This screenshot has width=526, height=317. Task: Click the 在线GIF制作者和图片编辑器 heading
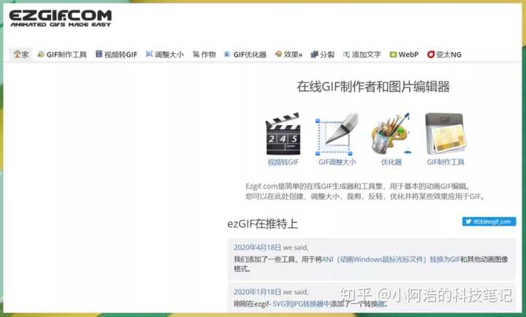coord(373,86)
